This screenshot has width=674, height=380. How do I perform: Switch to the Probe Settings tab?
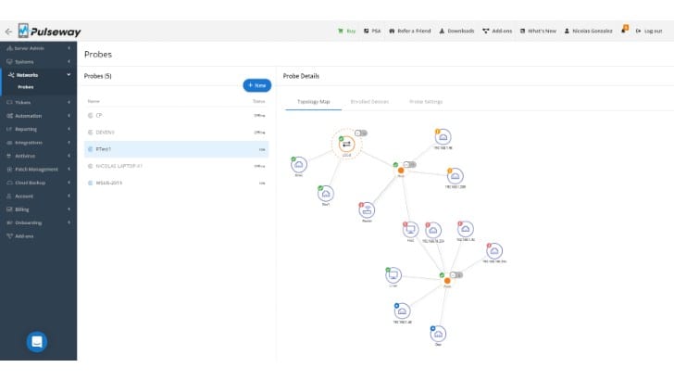tap(426, 102)
